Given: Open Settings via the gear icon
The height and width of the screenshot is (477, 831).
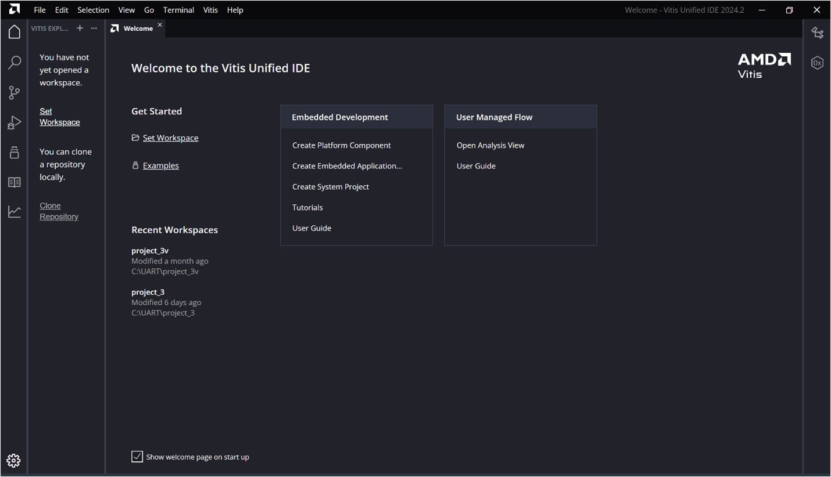Looking at the screenshot, I should point(14,460).
